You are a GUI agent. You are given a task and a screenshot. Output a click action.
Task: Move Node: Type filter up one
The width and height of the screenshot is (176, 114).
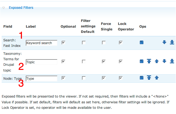(x=157, y=78)
